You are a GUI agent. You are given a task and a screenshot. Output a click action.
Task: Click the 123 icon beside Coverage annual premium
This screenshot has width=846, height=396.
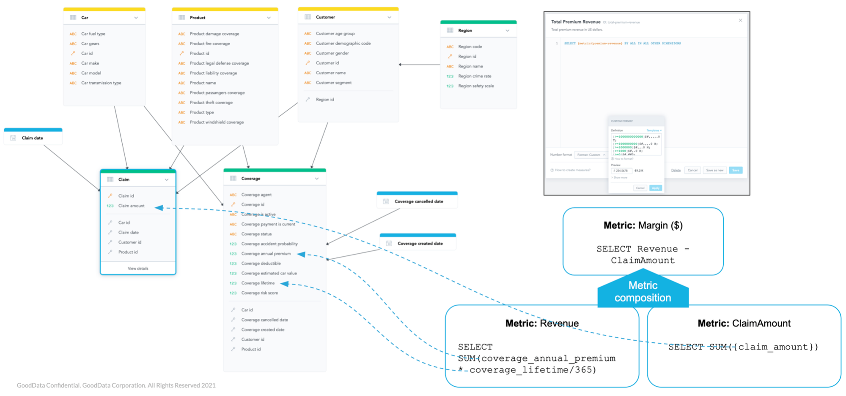tap(234, 253)
